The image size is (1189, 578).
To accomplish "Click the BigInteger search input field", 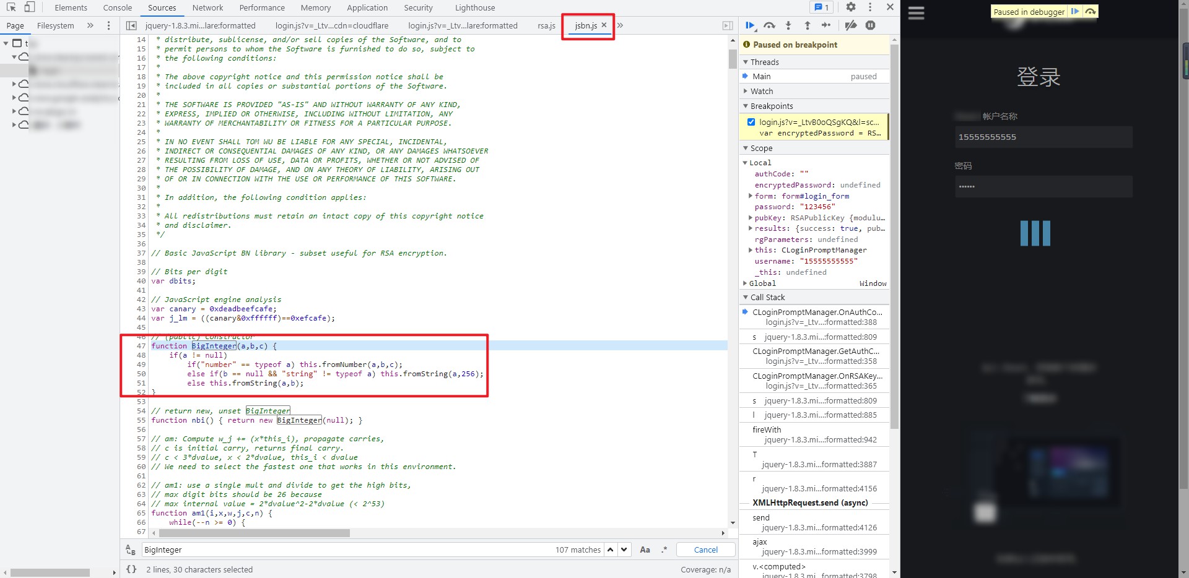I will (347, 550).
